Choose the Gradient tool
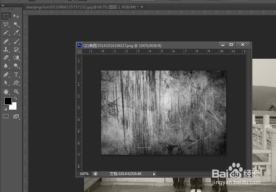 (x=16, y=57)
